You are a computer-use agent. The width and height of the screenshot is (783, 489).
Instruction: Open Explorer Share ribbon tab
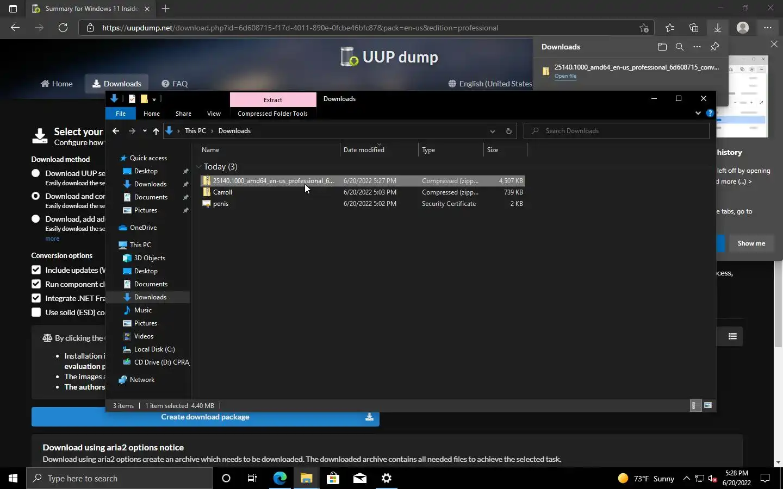point(183,114)
